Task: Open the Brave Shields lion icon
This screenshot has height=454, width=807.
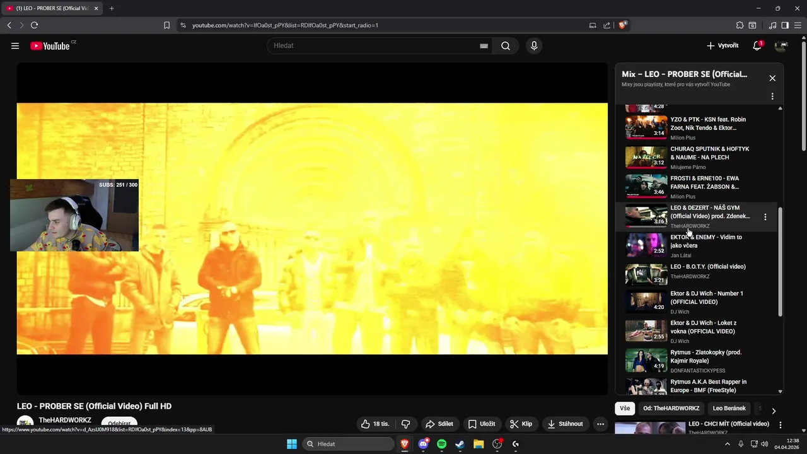Action: point(622,25)
